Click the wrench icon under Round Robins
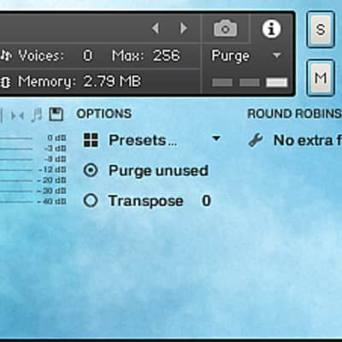The image size is (342, 342). [x=256, y=140]
